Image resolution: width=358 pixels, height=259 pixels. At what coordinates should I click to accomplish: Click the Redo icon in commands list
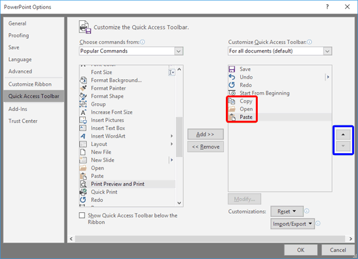point(83,200)
